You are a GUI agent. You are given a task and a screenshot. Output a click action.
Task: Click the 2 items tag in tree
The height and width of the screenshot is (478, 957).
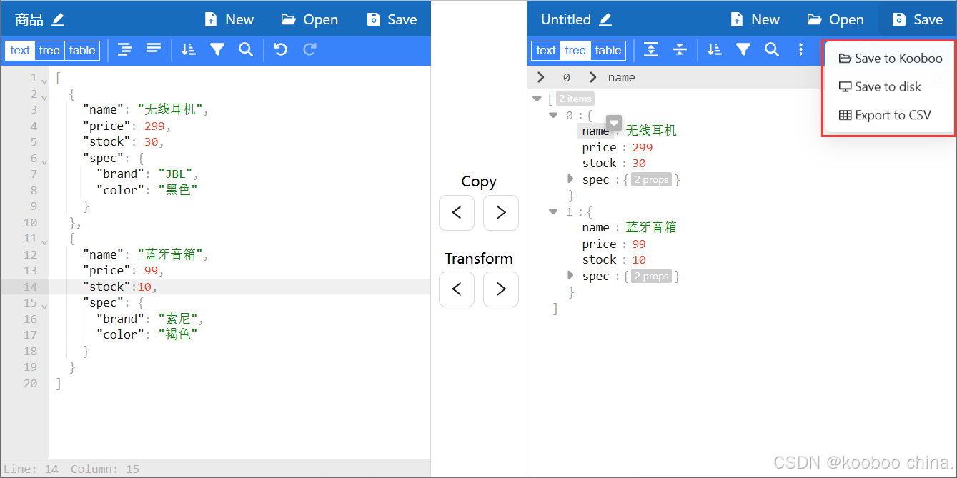[x=575, y=99]
